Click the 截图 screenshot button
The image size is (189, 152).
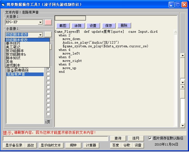[63, 26]
